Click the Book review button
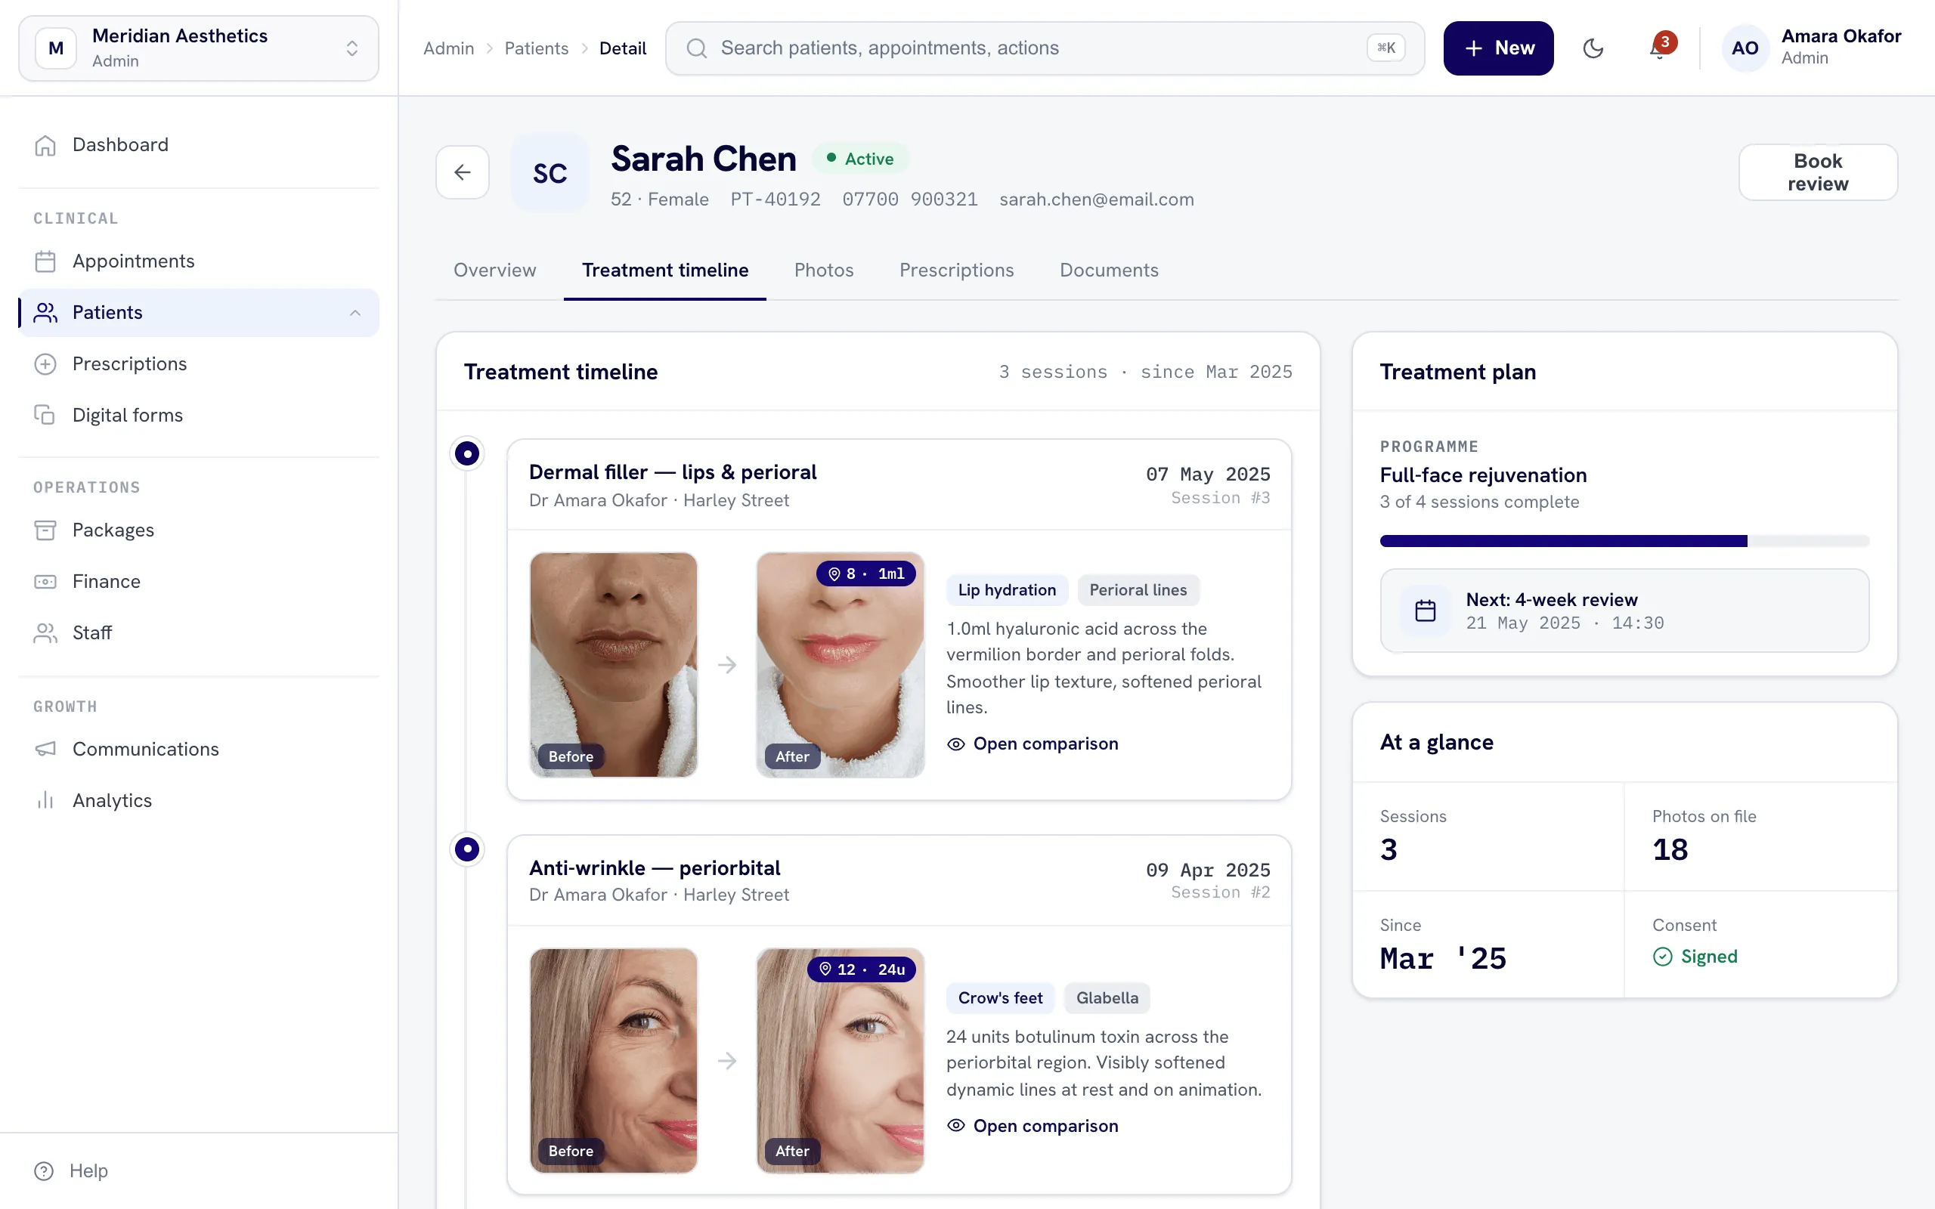1935x1209 pixels. [1817, 172]
